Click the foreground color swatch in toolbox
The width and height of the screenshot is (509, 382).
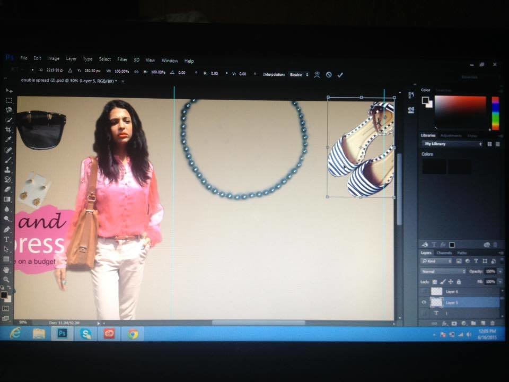coord(4,295)
